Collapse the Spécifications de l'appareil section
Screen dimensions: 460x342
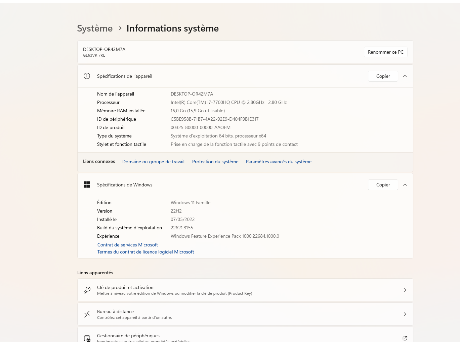pos(405,76)
